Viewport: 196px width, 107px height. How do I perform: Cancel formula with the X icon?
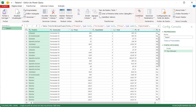[27, 26]
